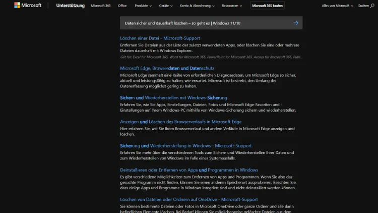Click the Microsoft logo
The width and height of the screenshot is (378, 213).
click(x=28, y=6)
